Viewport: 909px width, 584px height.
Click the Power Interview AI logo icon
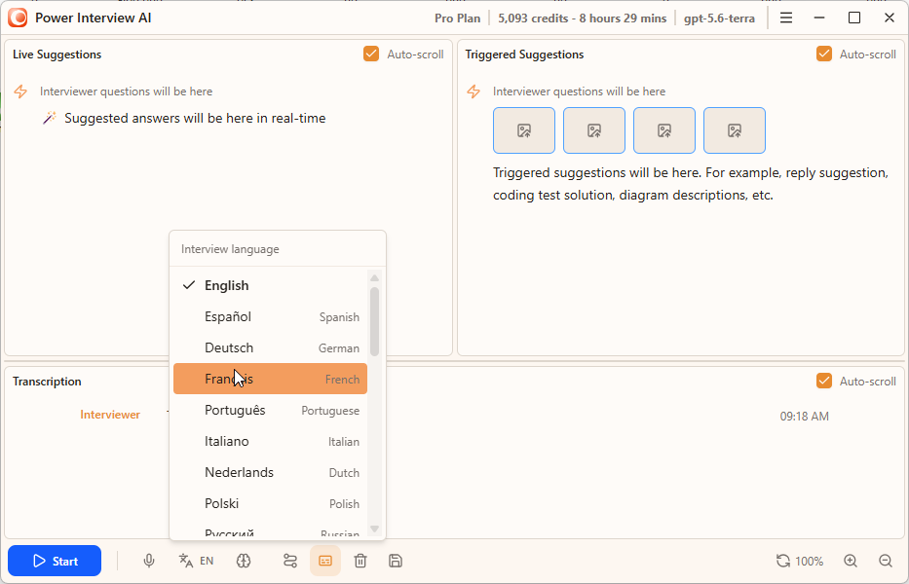pyautogui.click(x=18, y=18)
